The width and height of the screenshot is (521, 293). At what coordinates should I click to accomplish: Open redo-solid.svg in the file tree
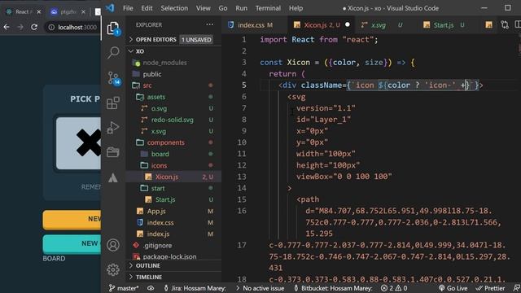(173, 120)
